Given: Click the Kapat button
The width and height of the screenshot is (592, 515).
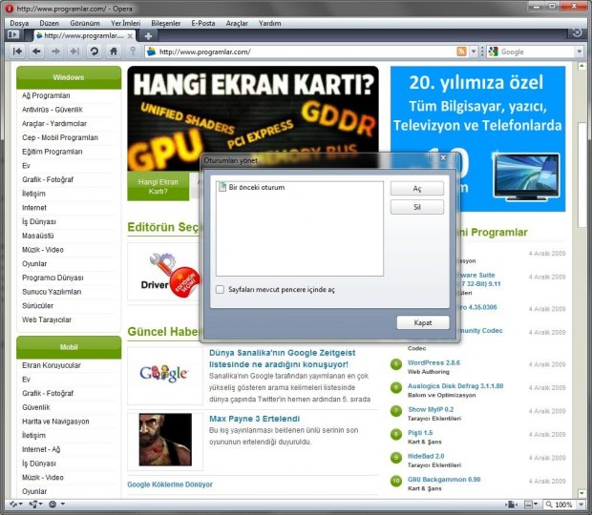Looking at the screenshot, I should click(x=423, y=322).
